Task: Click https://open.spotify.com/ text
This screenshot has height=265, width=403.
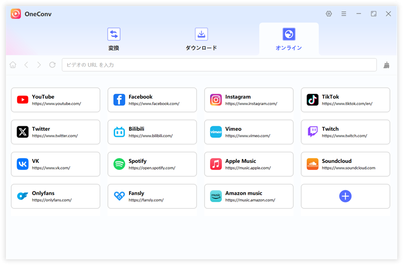Action: pos(152,168)
